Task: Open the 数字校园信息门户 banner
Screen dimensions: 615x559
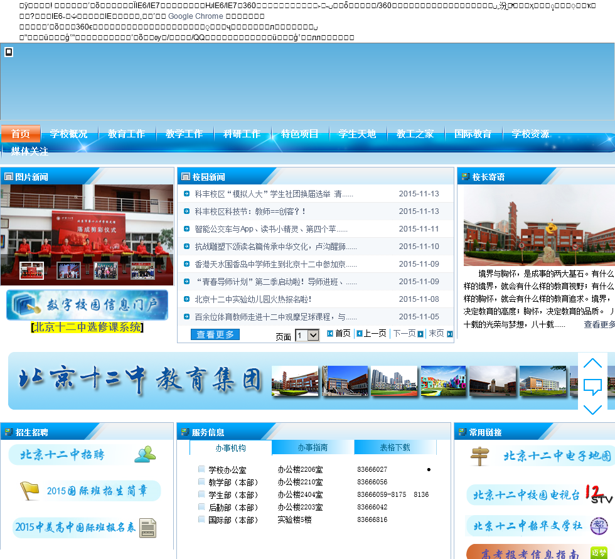Action: [87, 305]
